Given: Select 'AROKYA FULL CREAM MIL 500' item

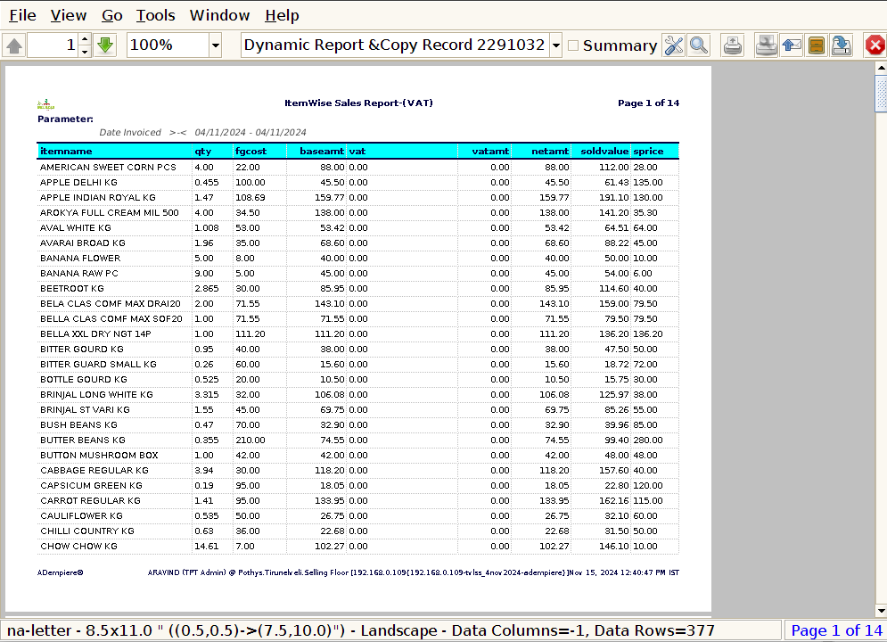Looking at the screenshot, I should (x=109, y=213).
